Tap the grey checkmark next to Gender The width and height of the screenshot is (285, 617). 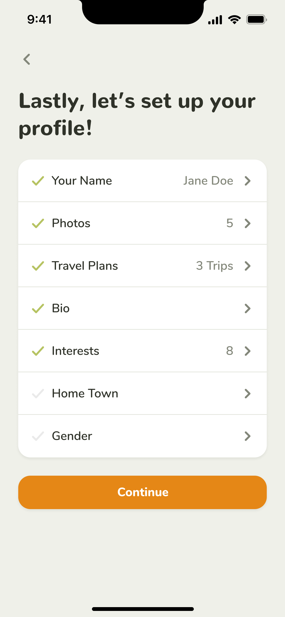click(x=38, y=436)
